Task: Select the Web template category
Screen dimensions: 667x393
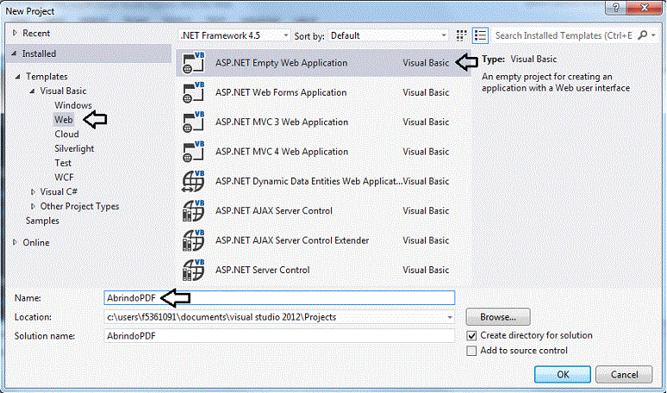Action: (x=64, y=120)
